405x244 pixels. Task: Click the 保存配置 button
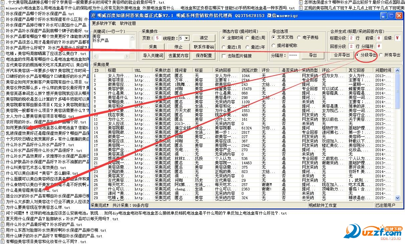pos(204,56)
